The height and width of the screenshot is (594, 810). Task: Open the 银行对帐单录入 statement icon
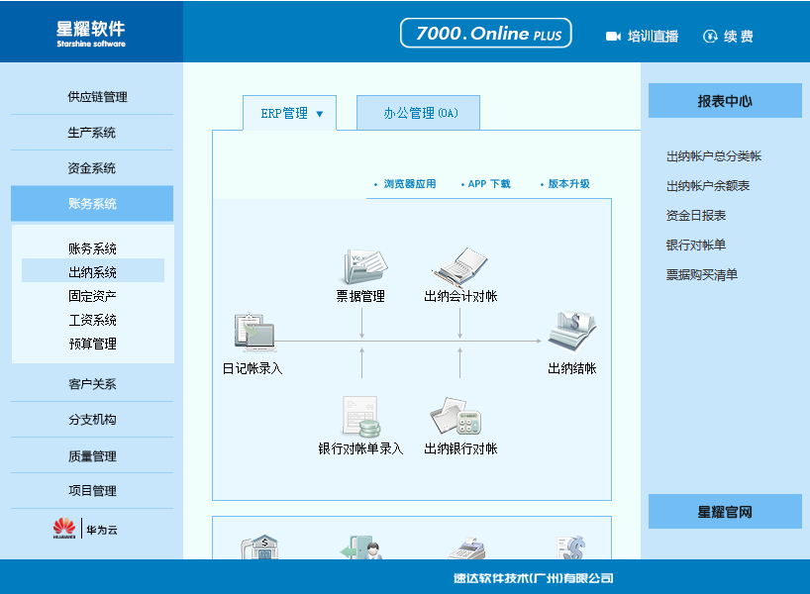(361, 417)
